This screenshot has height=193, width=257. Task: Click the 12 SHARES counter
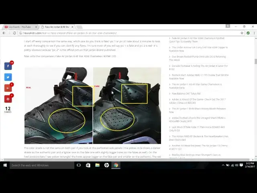pos(8,110)
